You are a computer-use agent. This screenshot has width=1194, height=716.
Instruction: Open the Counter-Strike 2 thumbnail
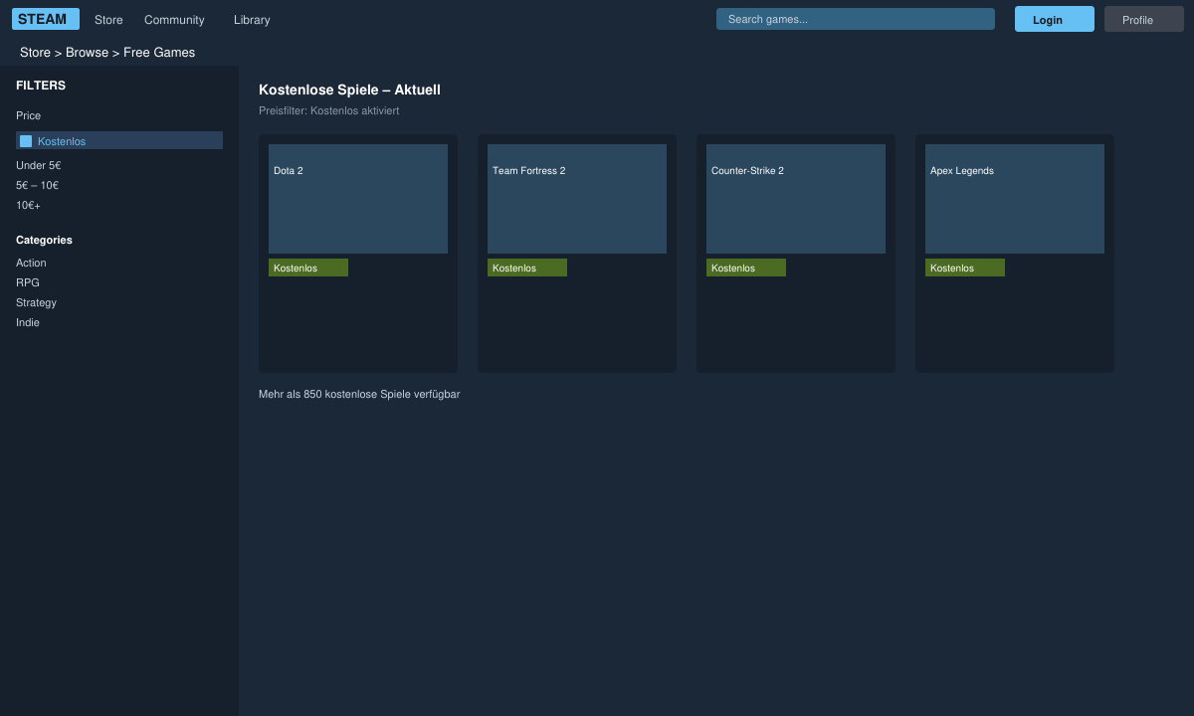click(x=796, y=199)
